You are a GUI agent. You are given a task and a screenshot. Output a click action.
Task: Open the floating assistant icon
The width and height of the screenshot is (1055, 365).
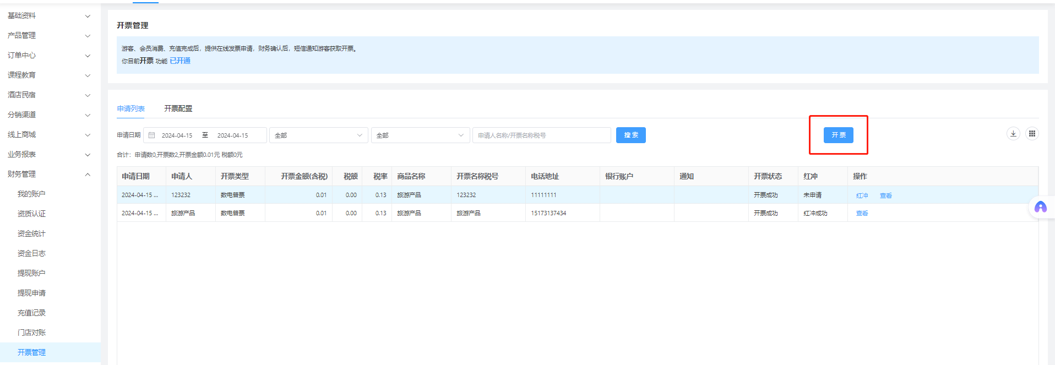[1040, 208]
